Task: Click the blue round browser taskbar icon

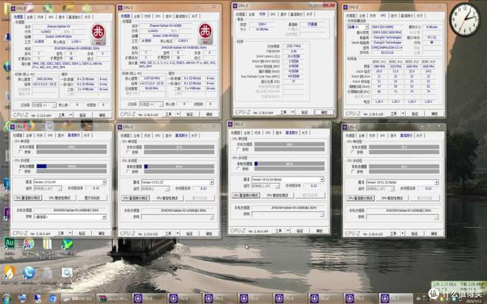Action: point(53,299)
